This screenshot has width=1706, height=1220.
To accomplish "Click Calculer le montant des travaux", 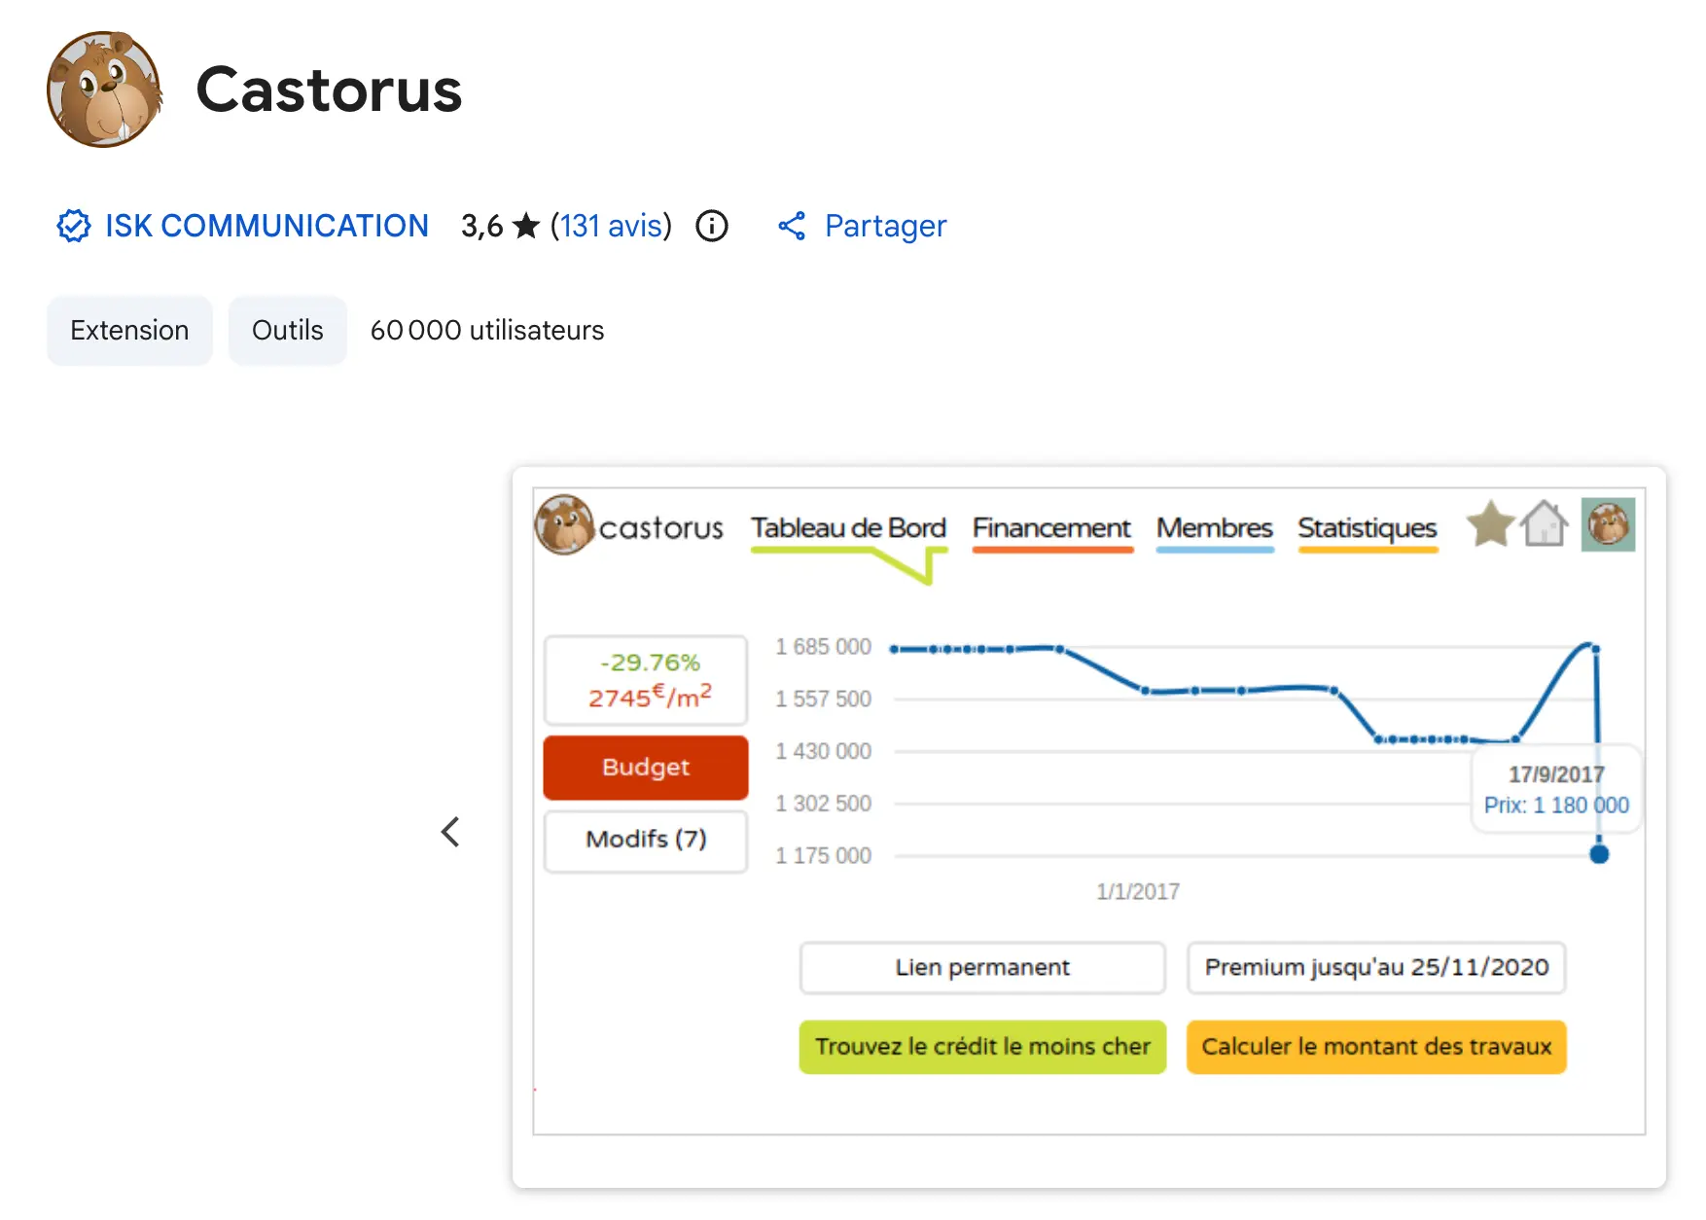I will click(1376, 1047).
